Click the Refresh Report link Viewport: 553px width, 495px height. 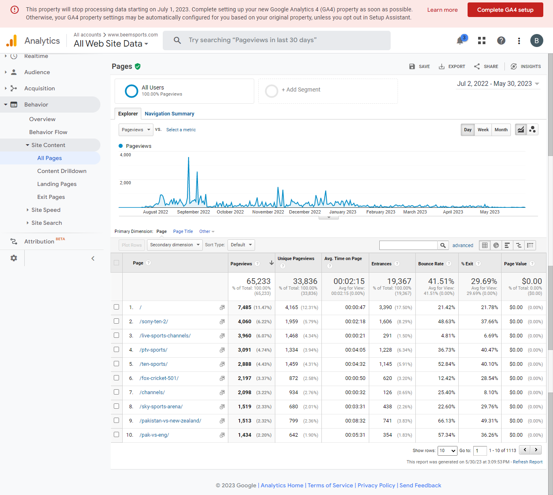tap(527, 462)
